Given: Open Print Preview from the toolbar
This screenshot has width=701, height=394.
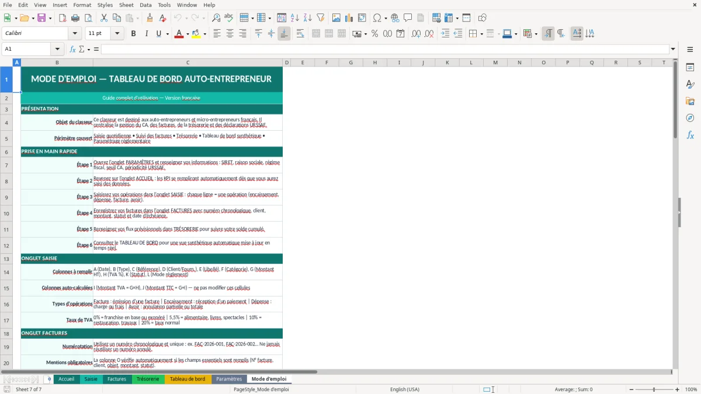Looking at the screenshot, I should pyautogui.click(x=88, y=18).
